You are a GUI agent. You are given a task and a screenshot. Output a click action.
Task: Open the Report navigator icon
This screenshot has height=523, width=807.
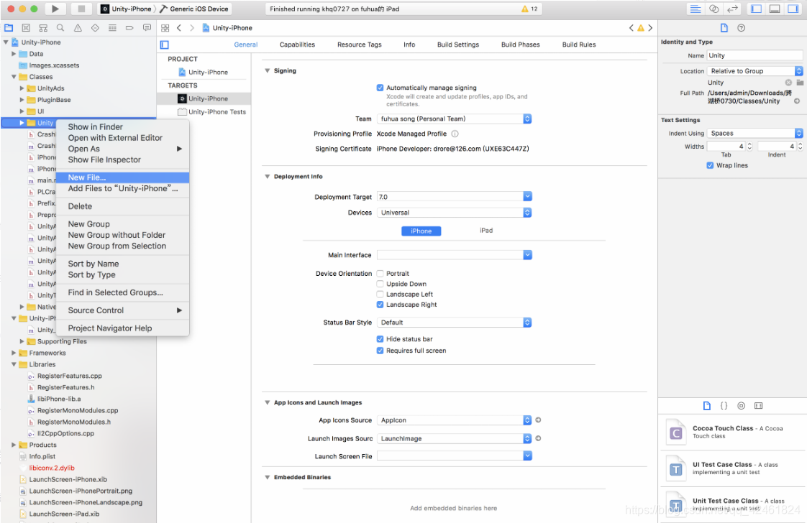tap(147, 28)
